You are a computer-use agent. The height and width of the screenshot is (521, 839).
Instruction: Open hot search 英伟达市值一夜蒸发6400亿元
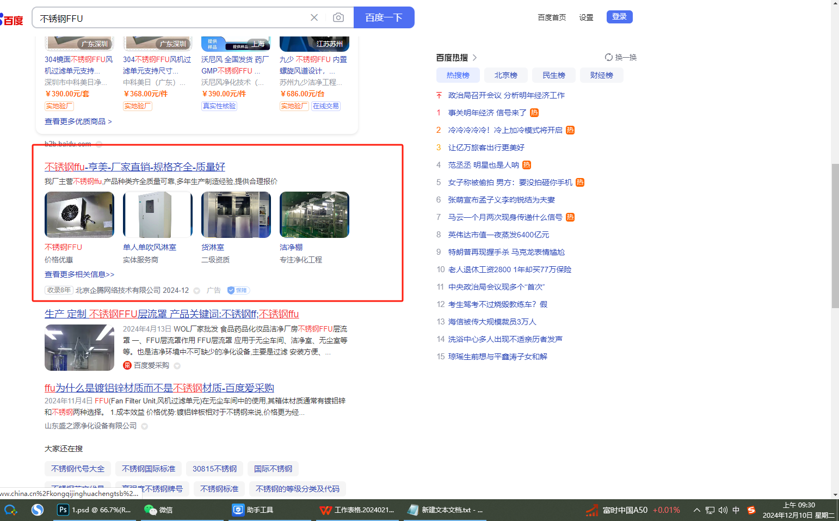pos(499,235)
